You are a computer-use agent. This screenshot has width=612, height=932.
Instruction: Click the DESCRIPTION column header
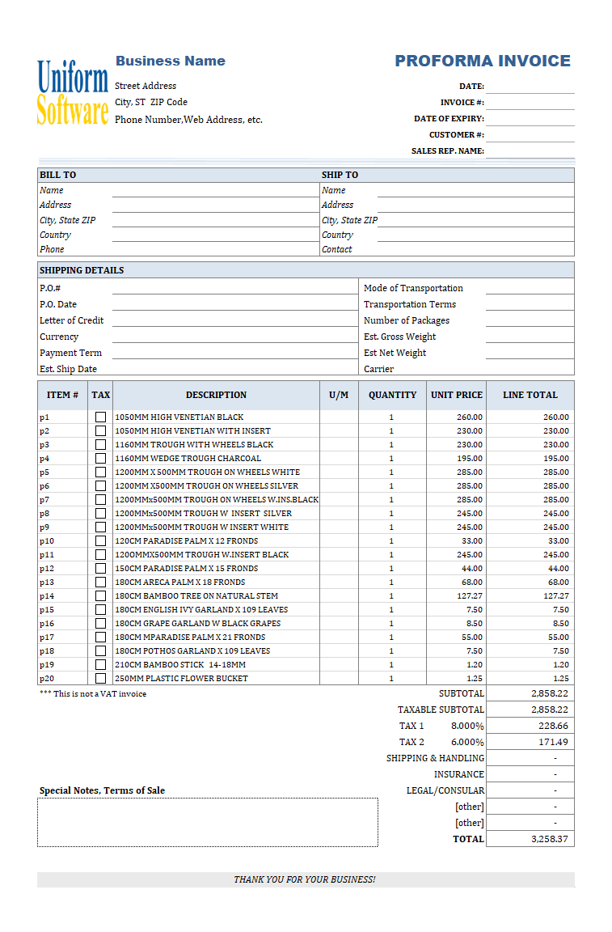point(217,396)
